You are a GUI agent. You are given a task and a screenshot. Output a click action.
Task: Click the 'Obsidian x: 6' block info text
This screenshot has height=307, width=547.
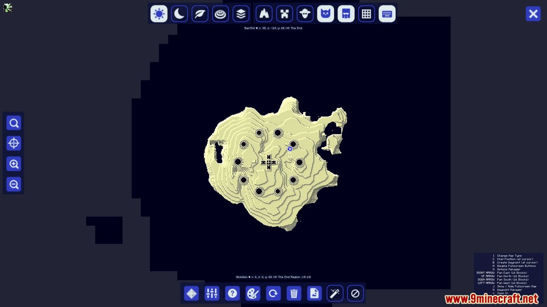(273, 277)
